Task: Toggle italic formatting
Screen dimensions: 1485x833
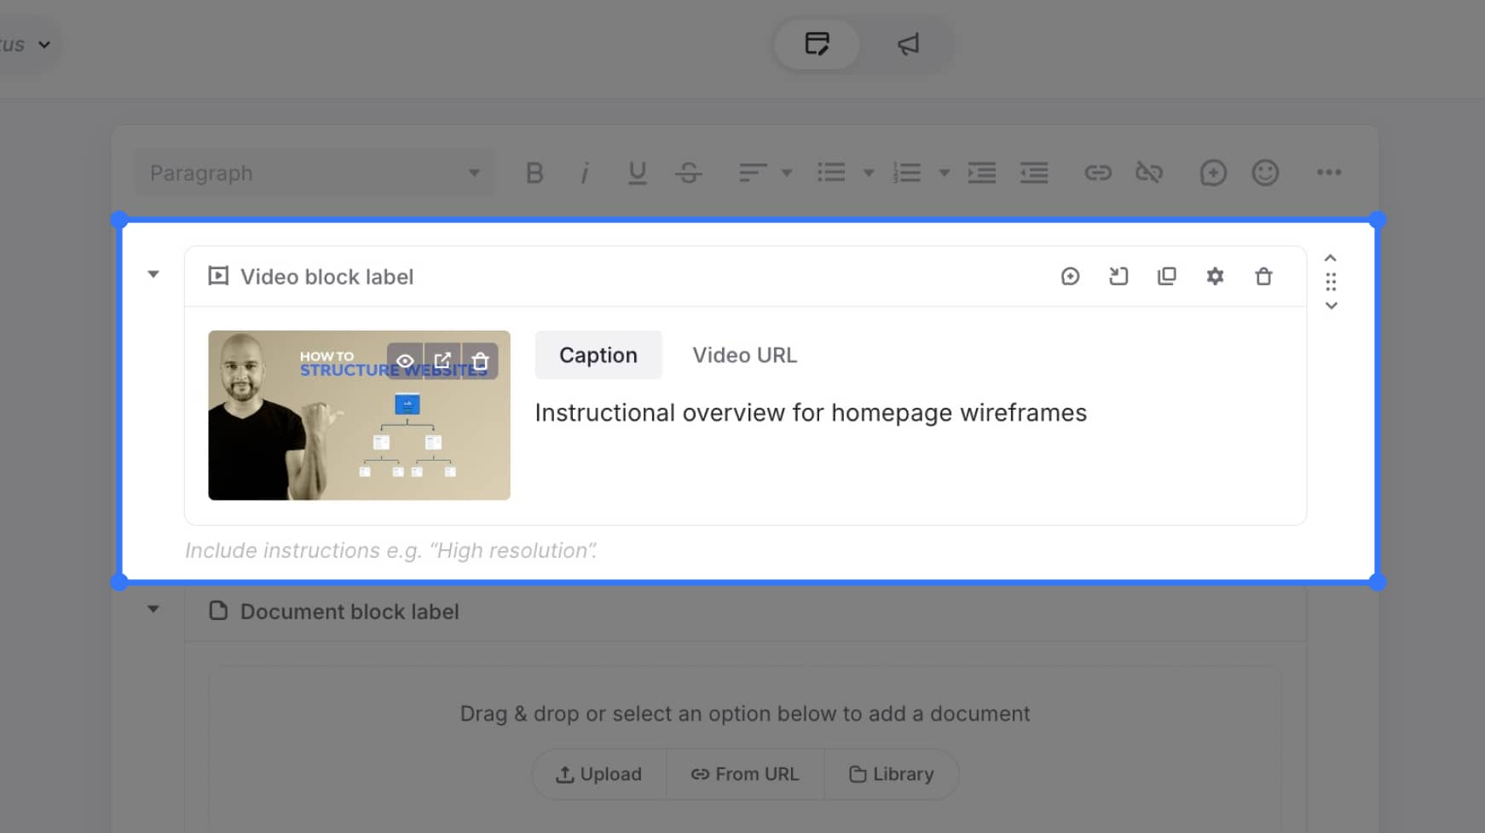Action: [x=585, y=173]
